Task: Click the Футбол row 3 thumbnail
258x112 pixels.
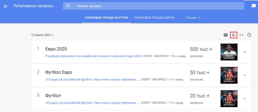Action: [x=229, y=99]
